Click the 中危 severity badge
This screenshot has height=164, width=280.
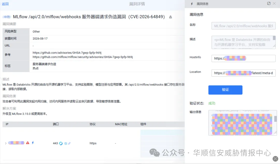coord(7,17)
